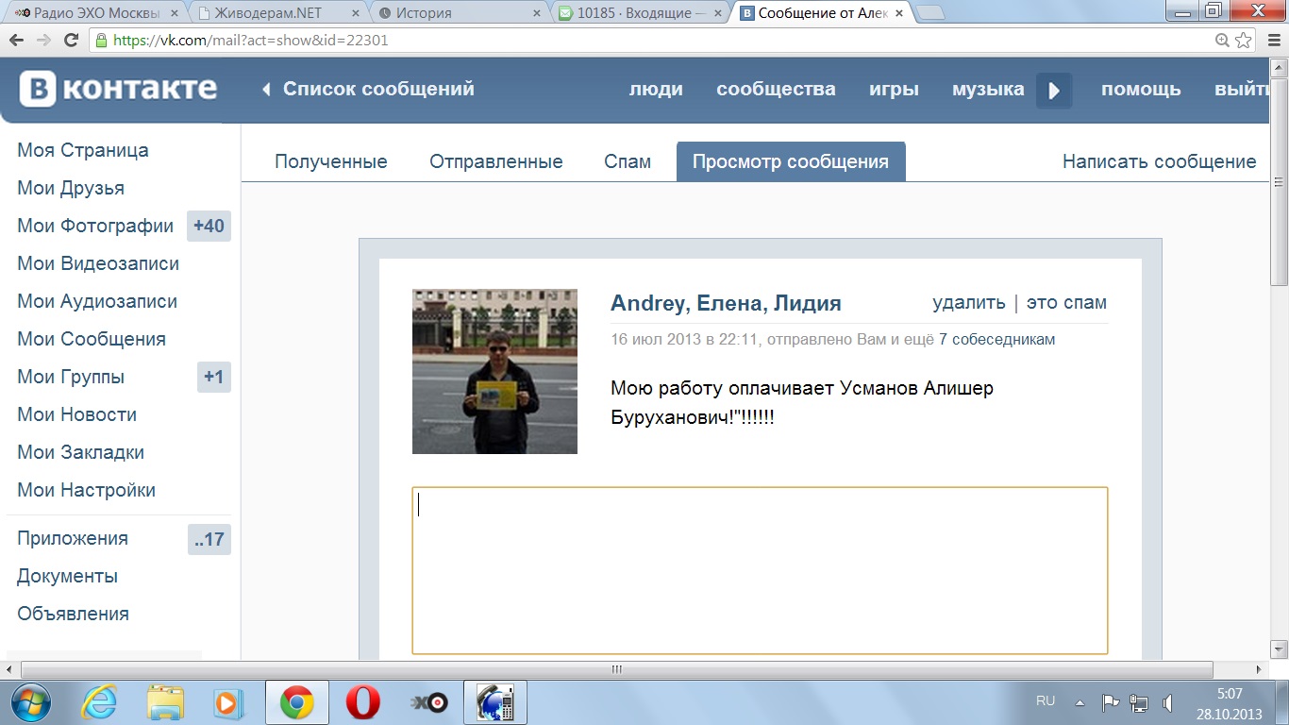Go back in Chrome
Viewport: 1289px width, 725px height.
[x=17, y=41]
